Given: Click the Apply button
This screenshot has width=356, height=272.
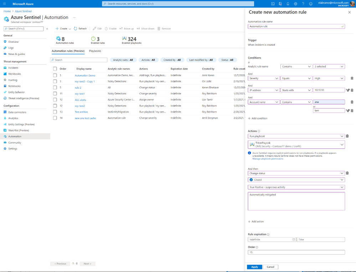Looking at the screenshot, I should click(x=254, y=267).
